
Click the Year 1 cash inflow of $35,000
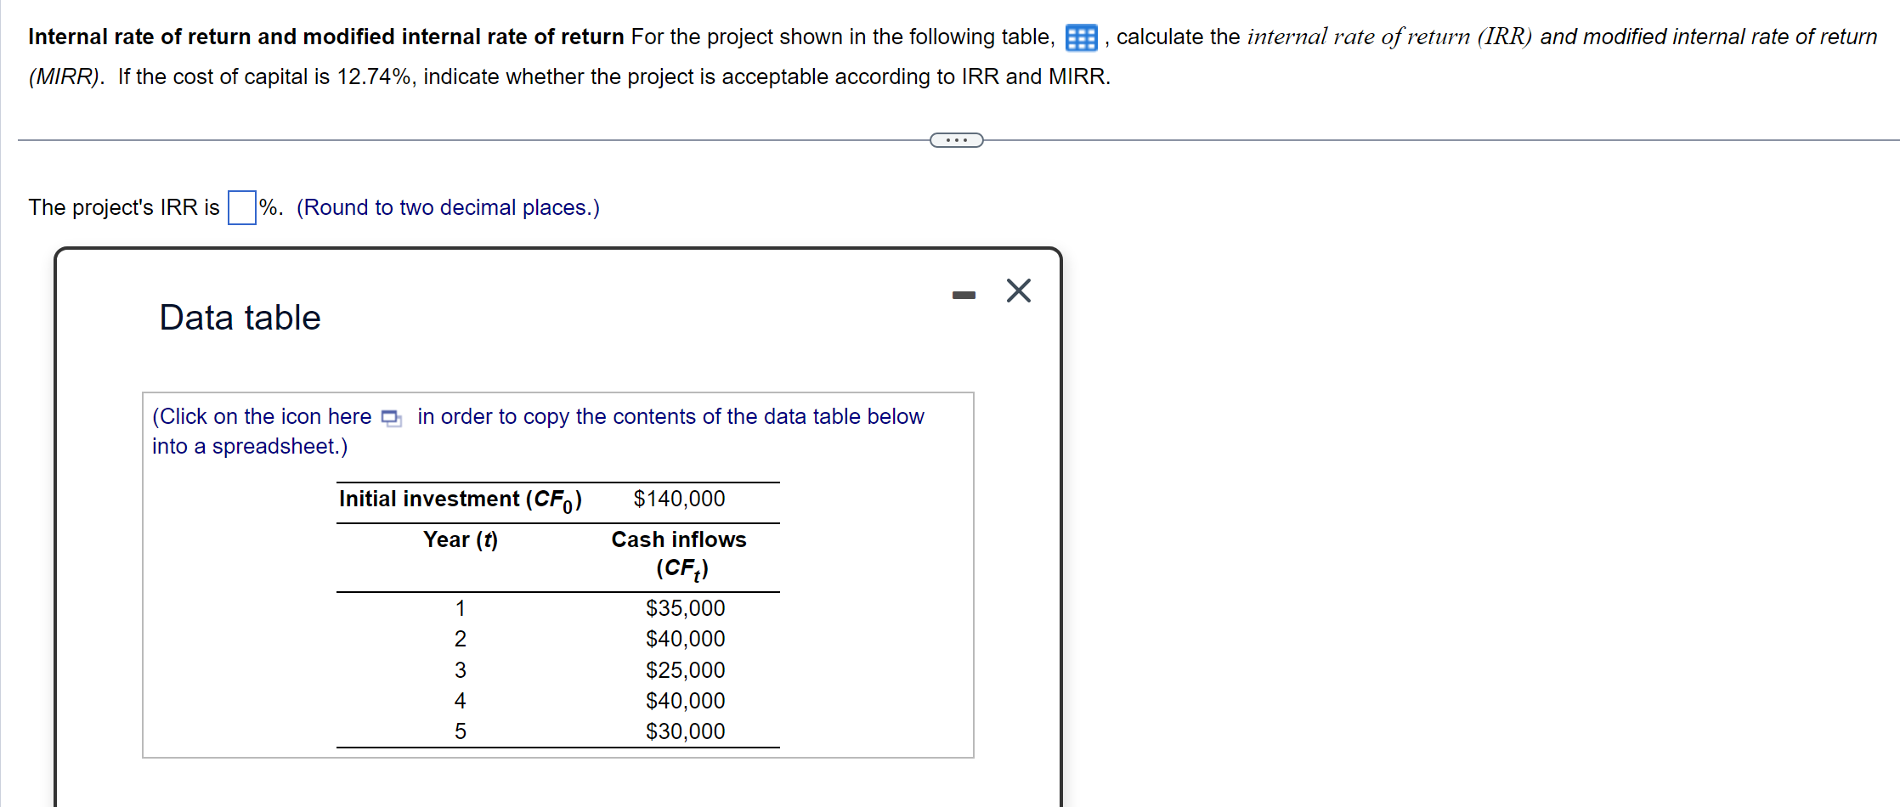click(684, 608)
